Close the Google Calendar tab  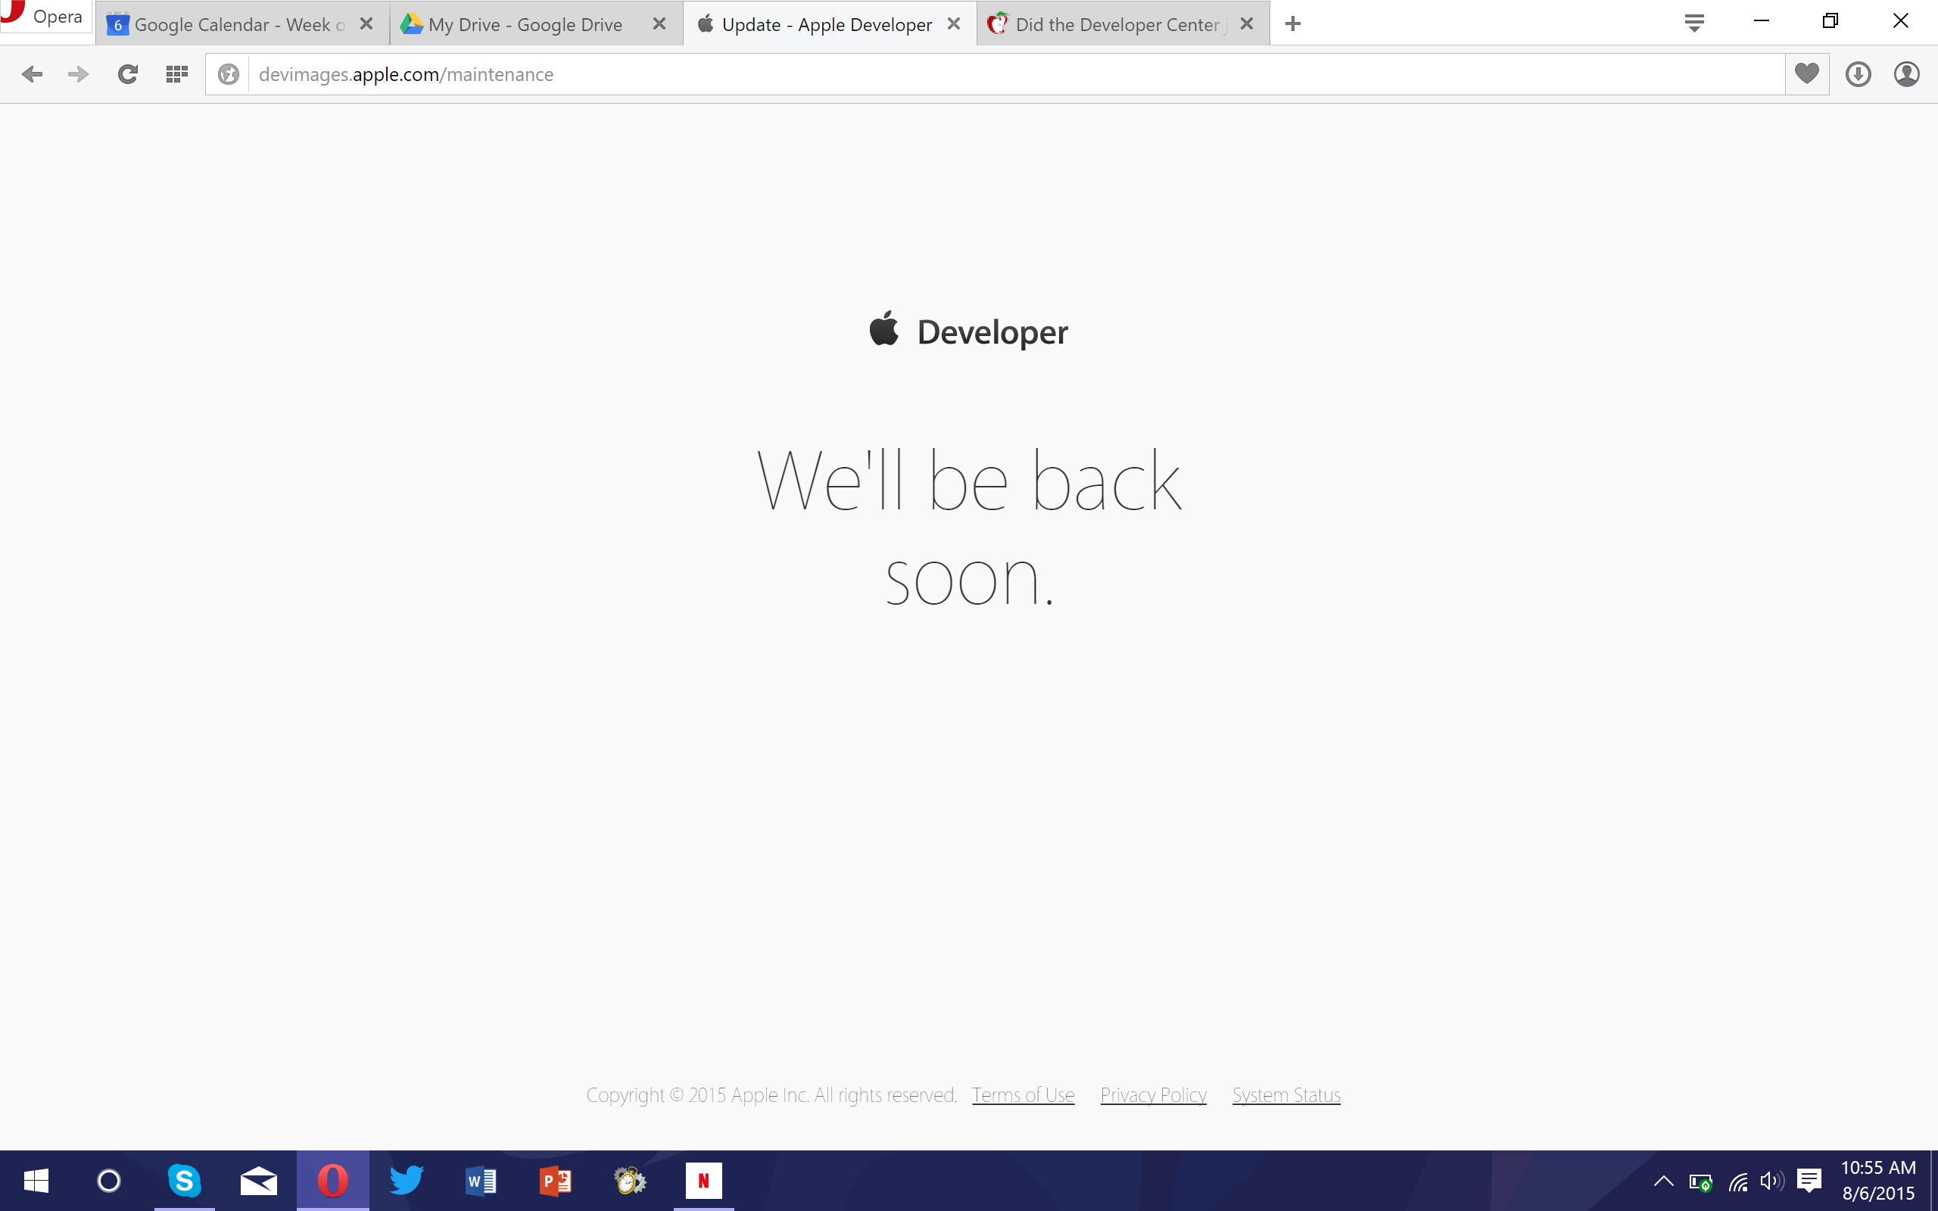(x=366, y=24)
